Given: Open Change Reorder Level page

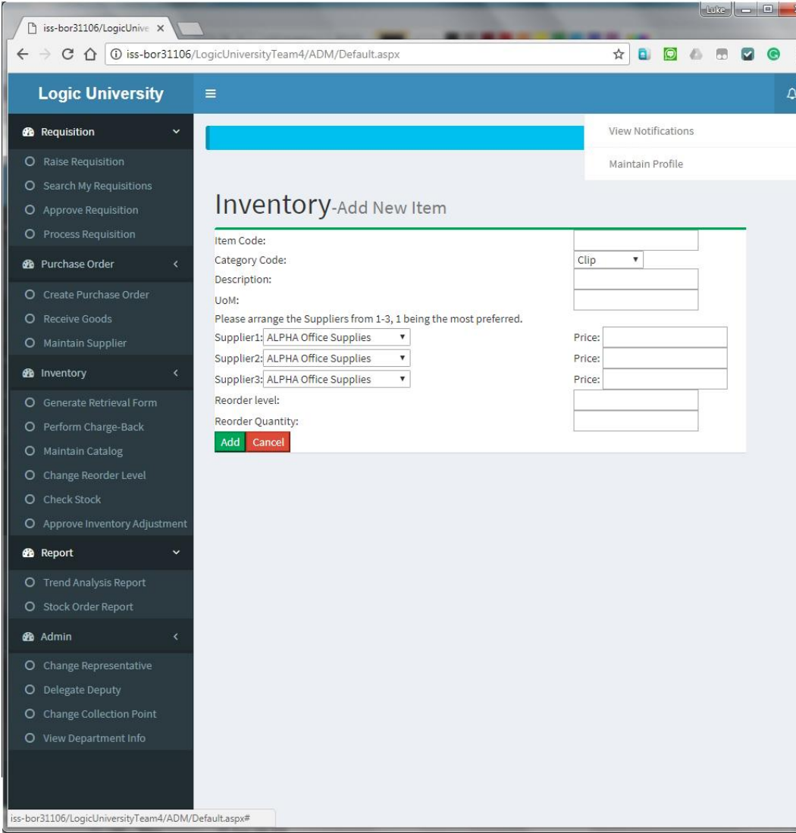Looking at the screenshot, I should coord(95,475).
